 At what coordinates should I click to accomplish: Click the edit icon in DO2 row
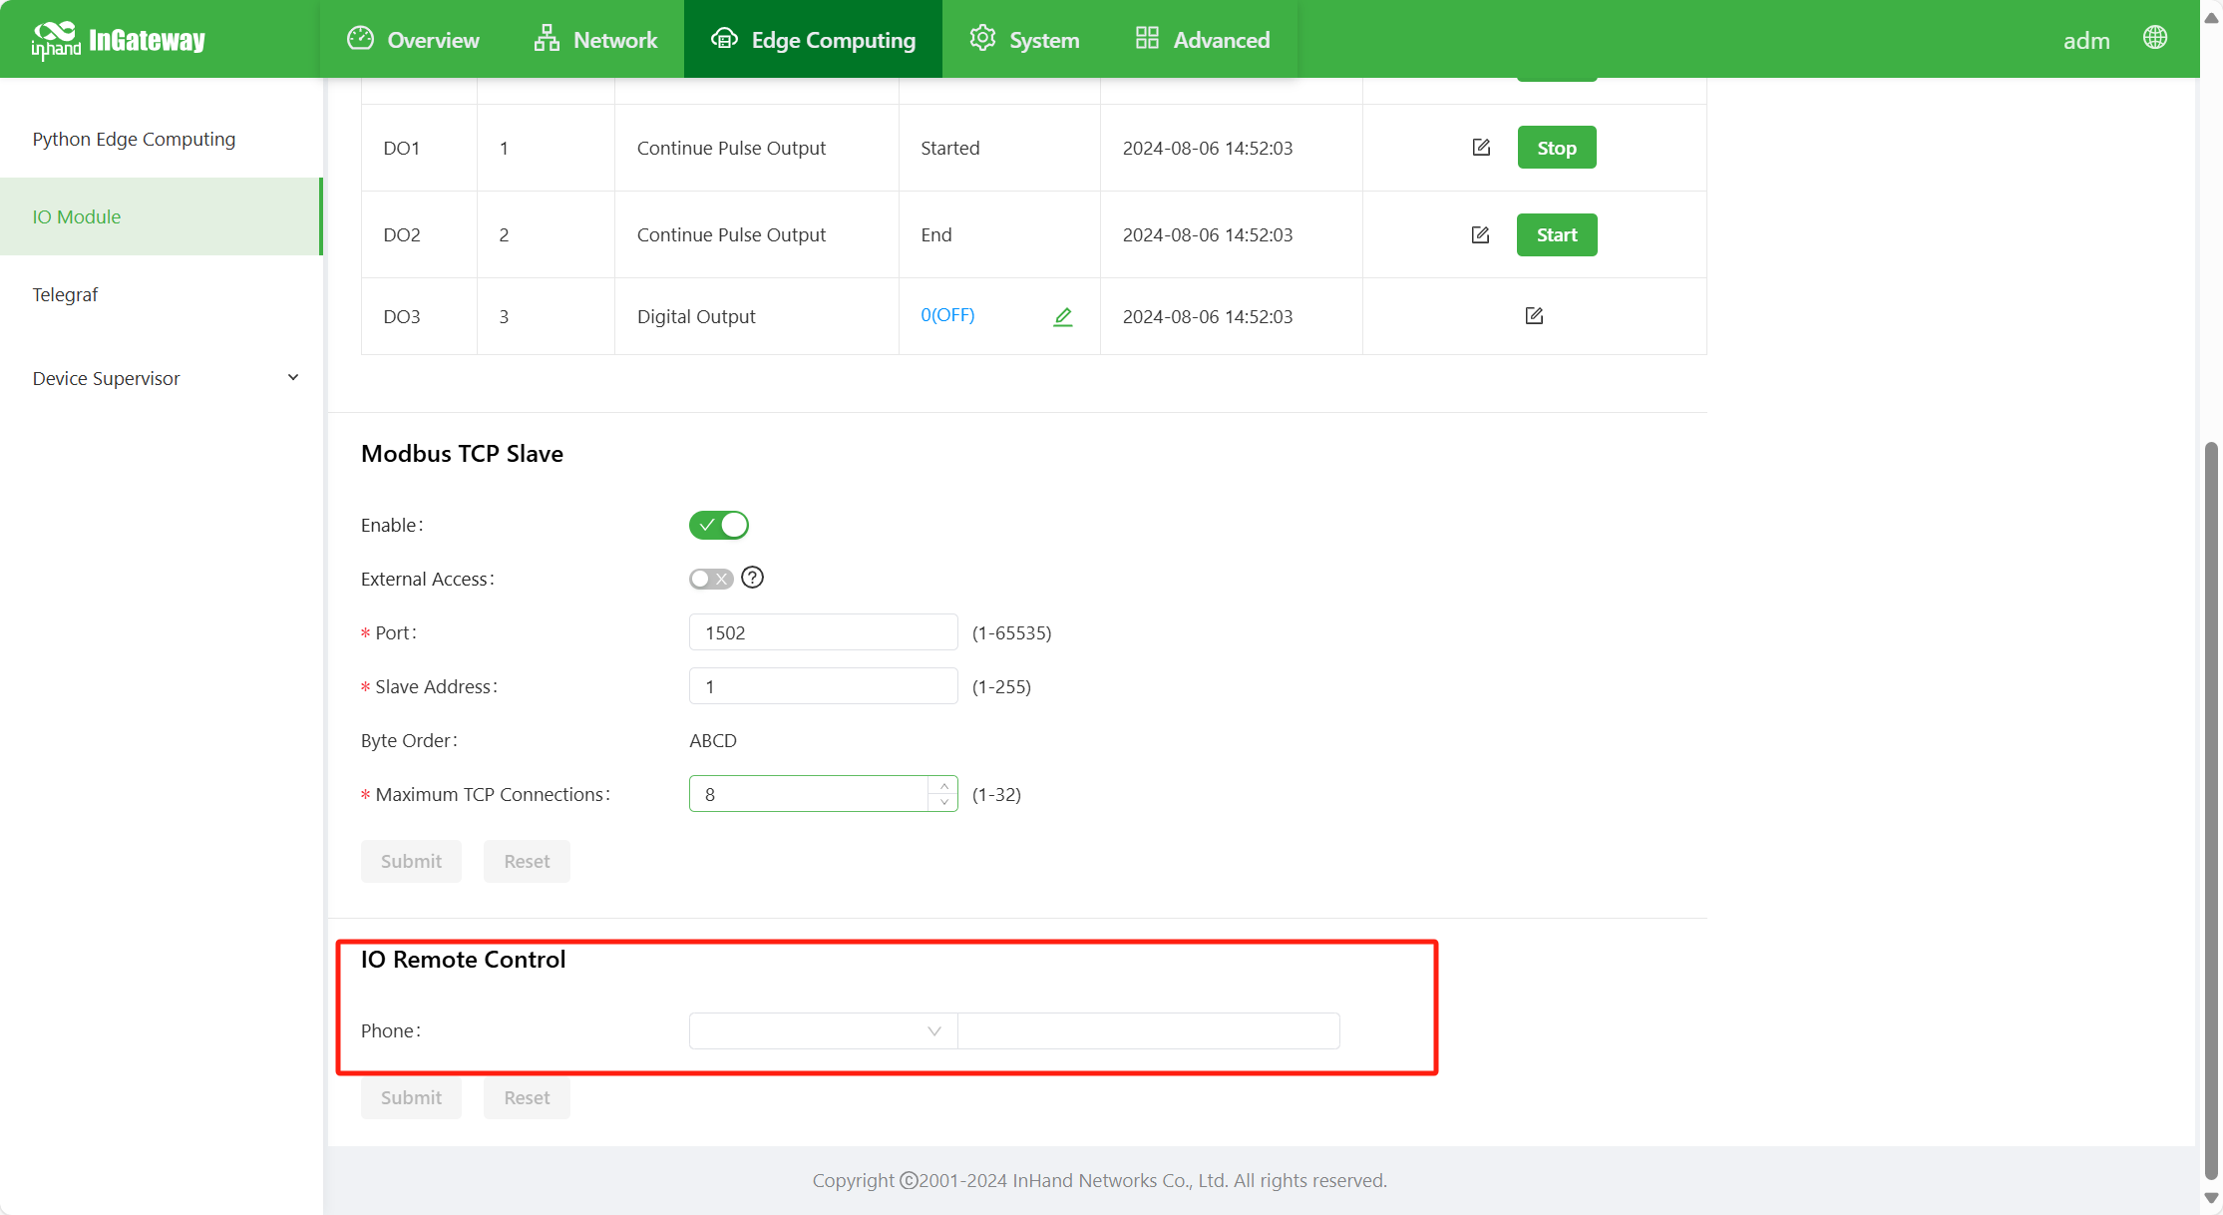[1480, 234]
